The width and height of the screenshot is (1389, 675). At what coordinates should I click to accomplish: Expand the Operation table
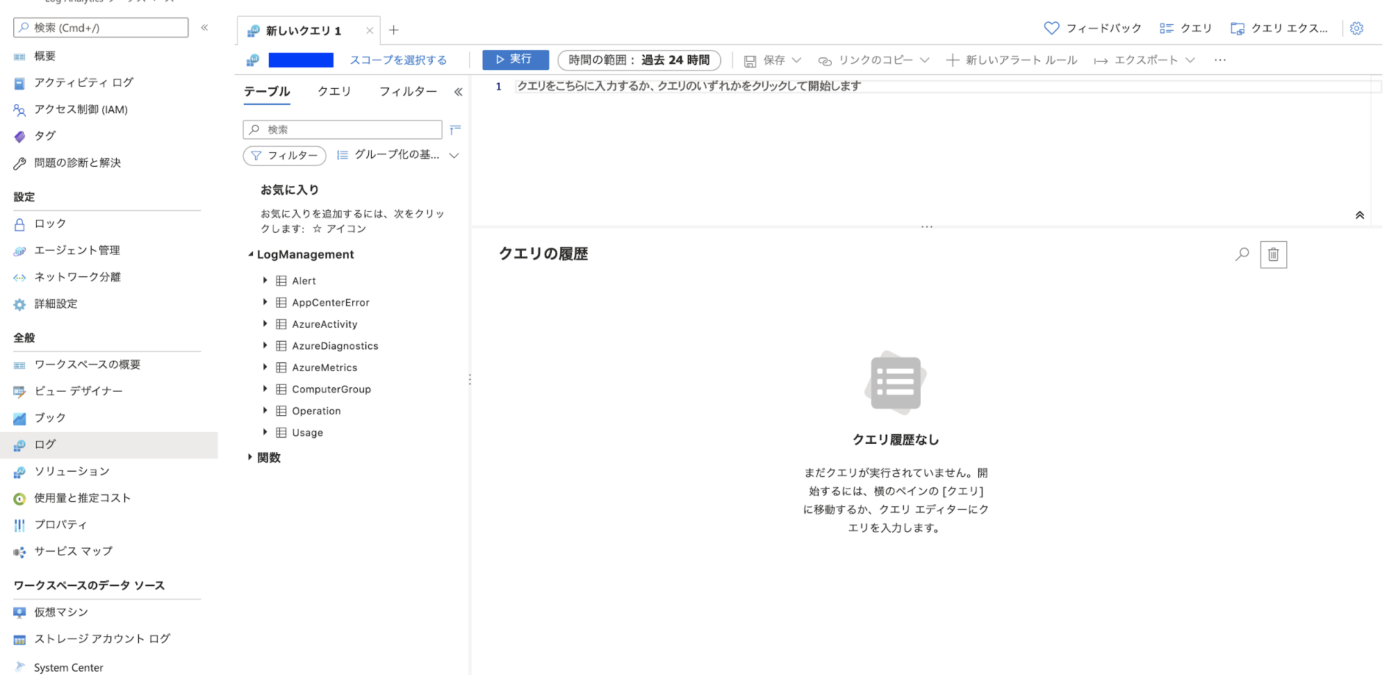coord(265,410)
